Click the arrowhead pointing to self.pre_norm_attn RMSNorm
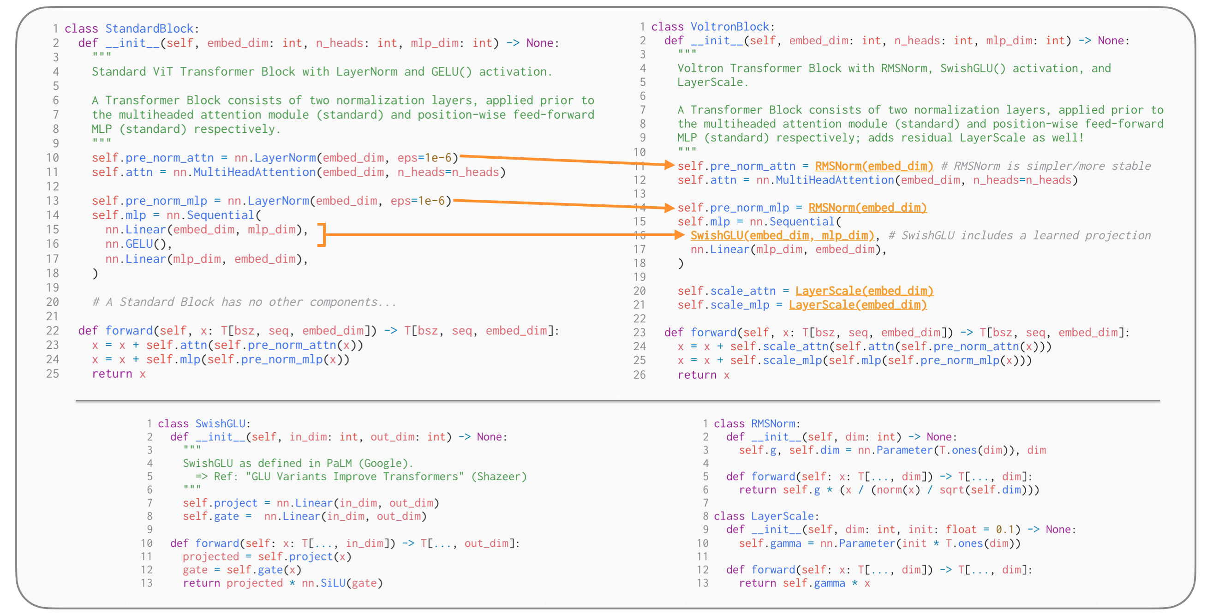 click(669, 164)
